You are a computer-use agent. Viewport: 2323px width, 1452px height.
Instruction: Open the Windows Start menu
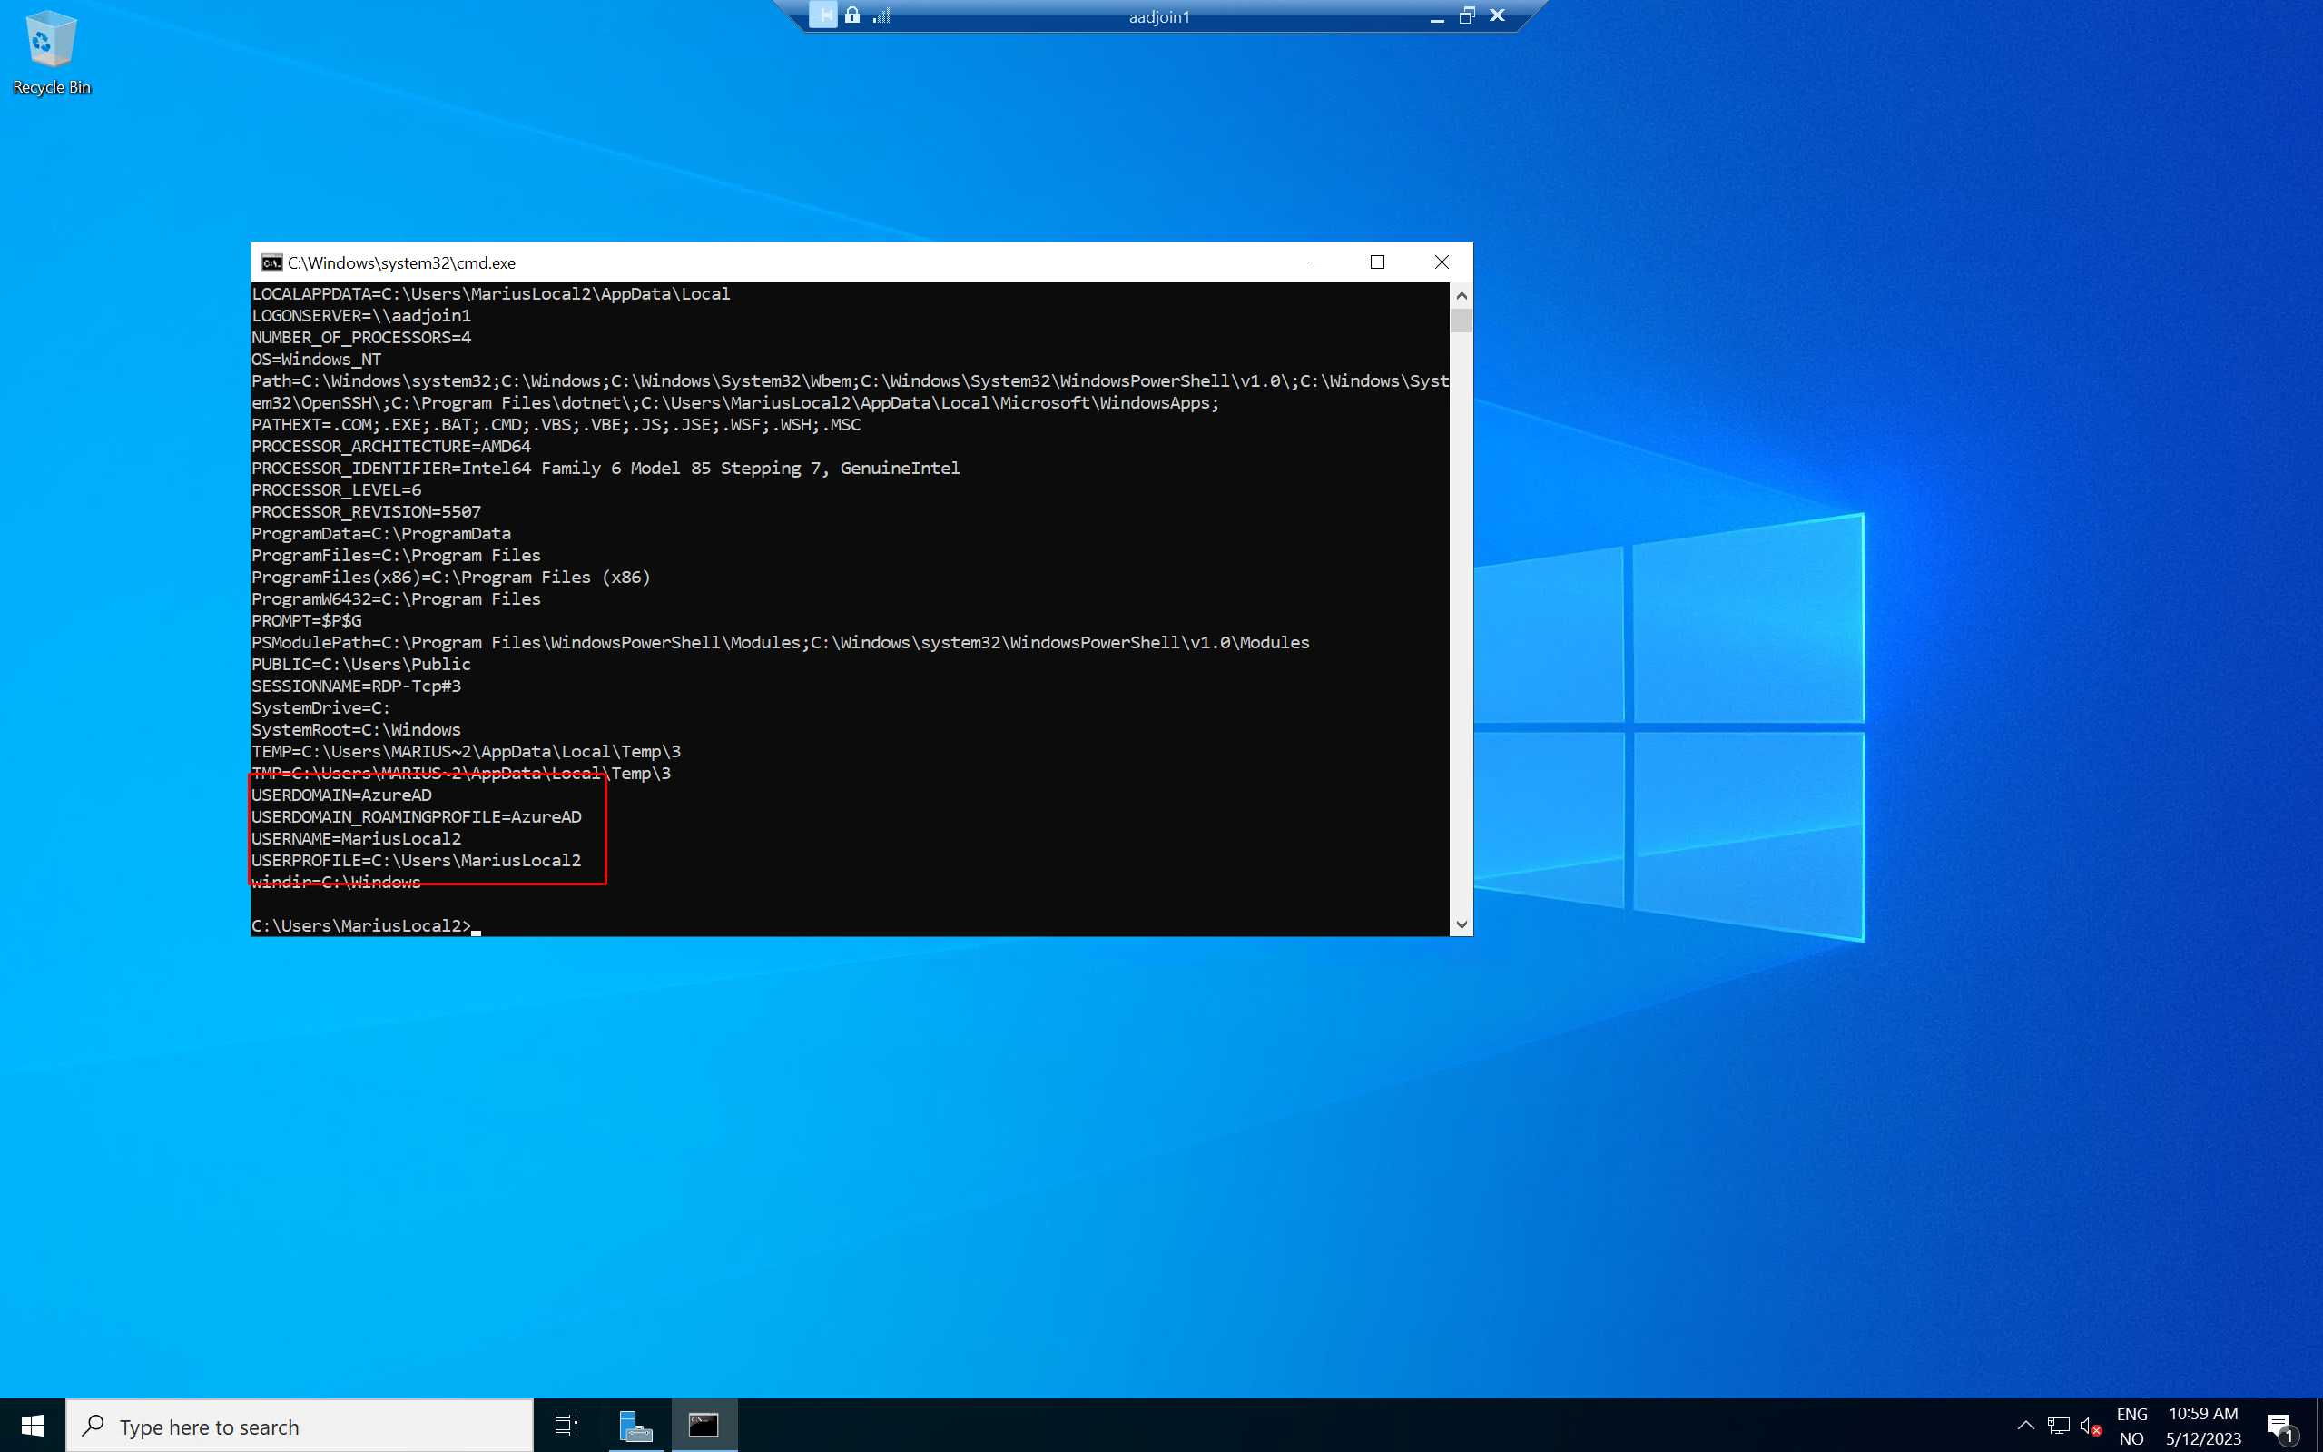click(32, 1426)
